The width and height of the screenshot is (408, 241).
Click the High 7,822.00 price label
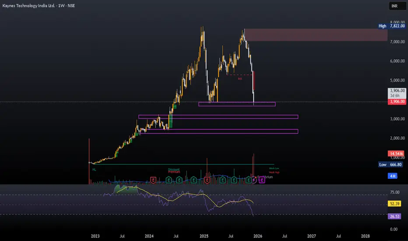[392, 26]
